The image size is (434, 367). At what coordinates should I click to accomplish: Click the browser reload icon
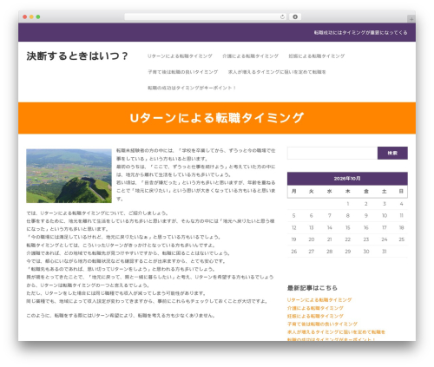(282, 17)
